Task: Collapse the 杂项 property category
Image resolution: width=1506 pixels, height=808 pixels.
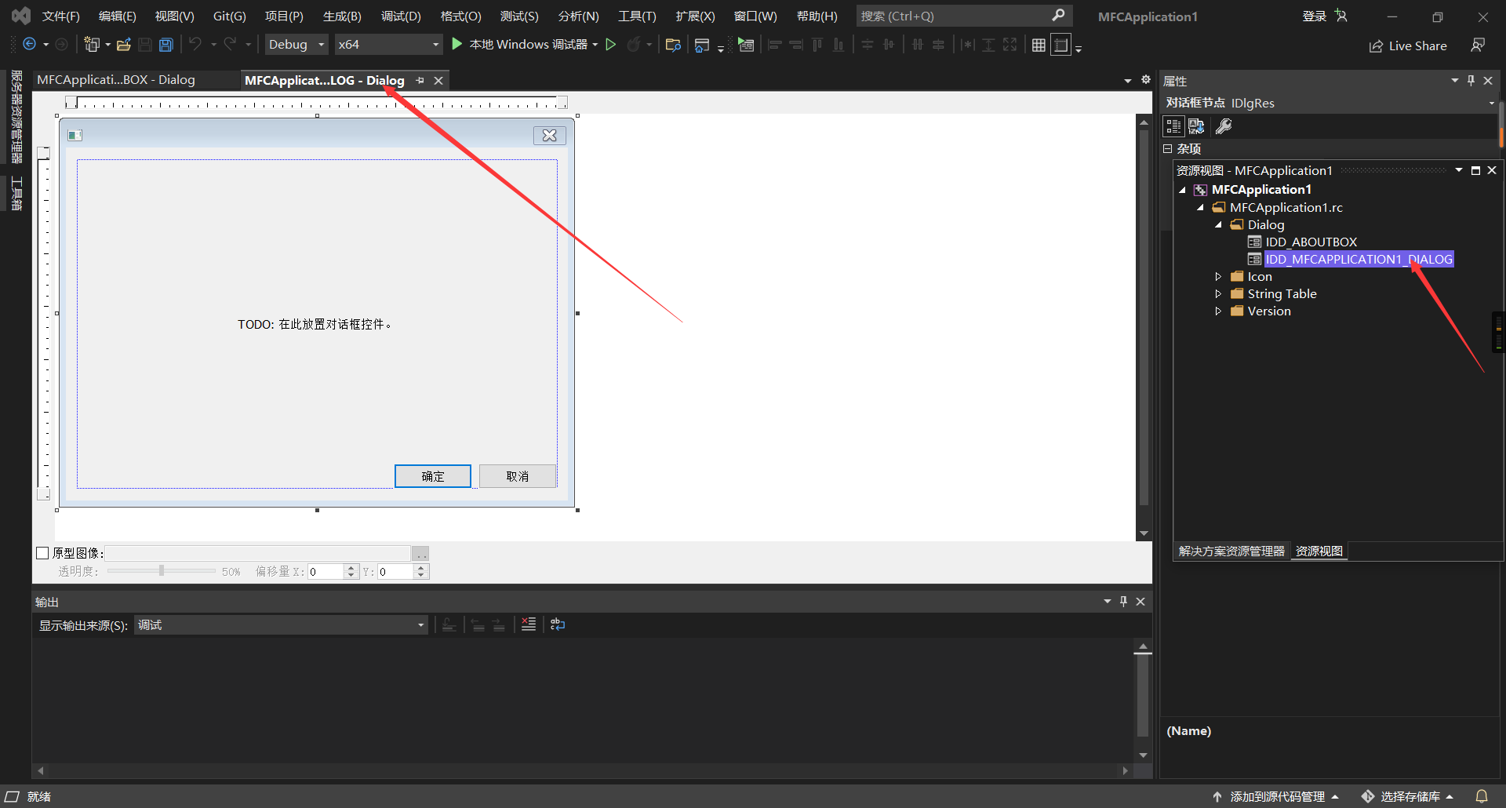Action: click(1167, 148)
